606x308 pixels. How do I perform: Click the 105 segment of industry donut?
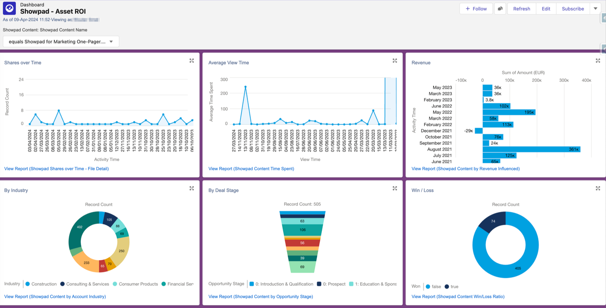click(x=109, y=219)
